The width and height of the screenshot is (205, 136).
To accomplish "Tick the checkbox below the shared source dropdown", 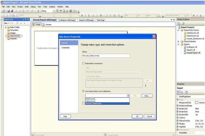I will (83, 103).
